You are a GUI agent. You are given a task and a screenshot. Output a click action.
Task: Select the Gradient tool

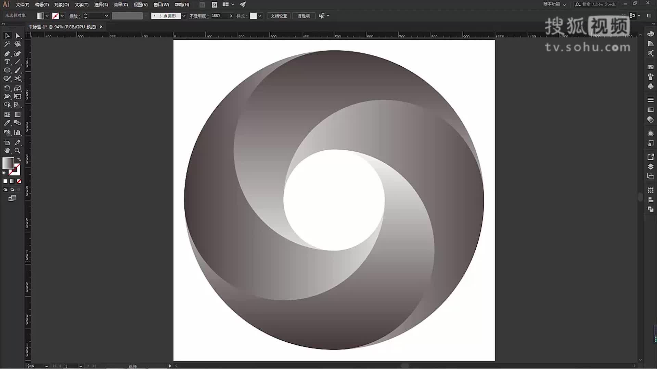tap(18, 114)
